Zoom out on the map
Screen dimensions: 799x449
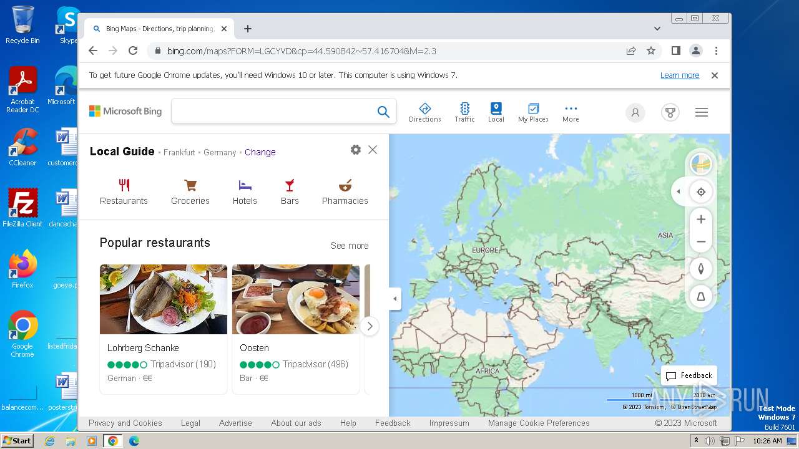coord(701,242)
